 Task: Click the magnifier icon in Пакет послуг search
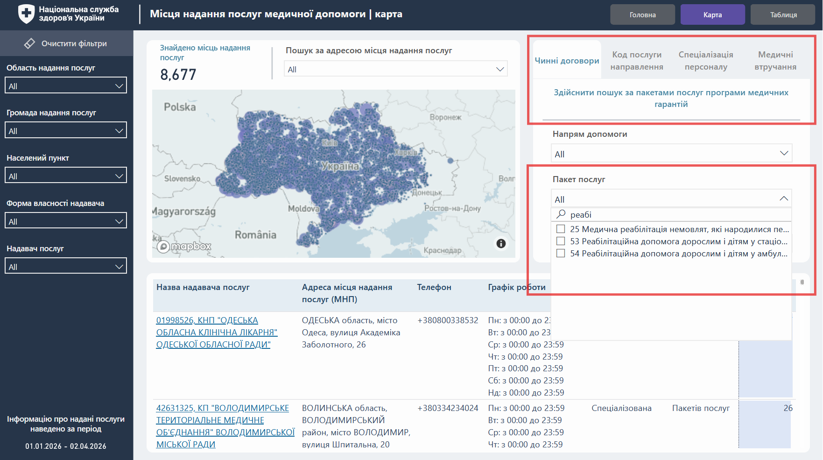point(561,214)
